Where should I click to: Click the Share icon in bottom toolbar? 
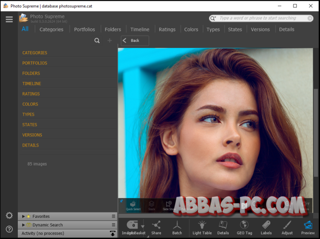pyautogui.click(x=156, y=226)
